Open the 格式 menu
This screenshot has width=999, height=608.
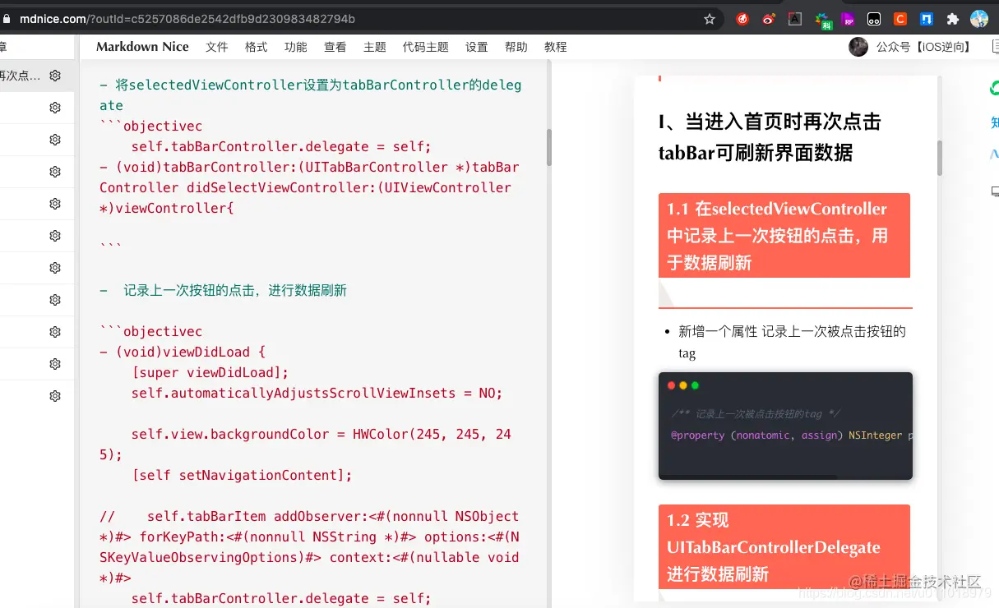pyautogui.click(x=255, y=47)
